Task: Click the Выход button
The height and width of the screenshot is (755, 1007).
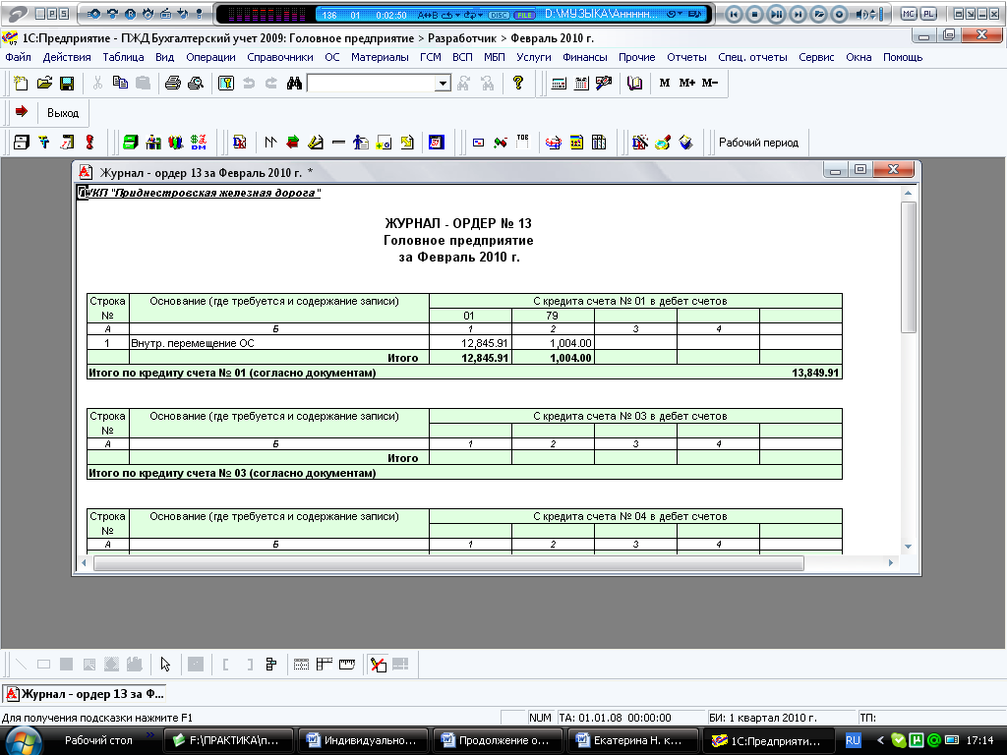Action: click(63, 113)
